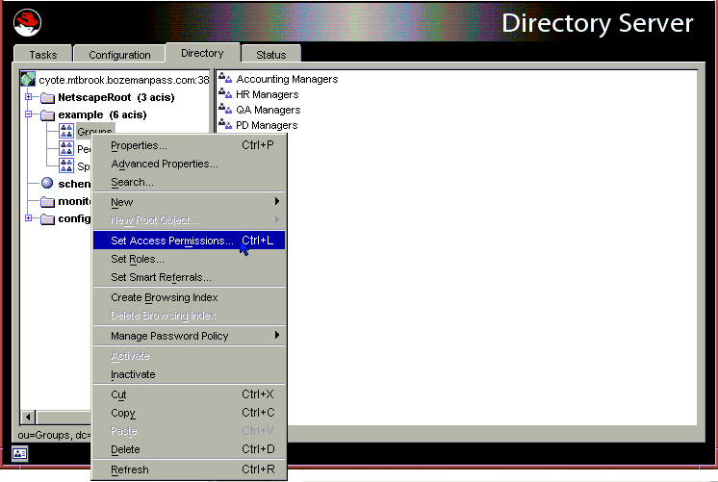Screen dimensions: 718x482
Task: Select the NetscapeRoot (3 acis) tree label
Action: point(116,97)
